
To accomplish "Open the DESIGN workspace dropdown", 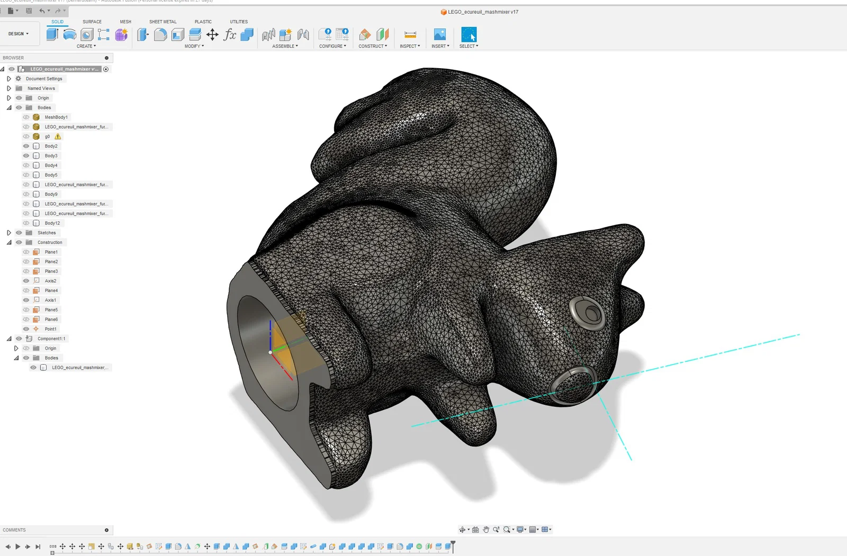I will [19, 34].
